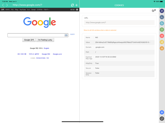The image size is (165, 123).
Task: Open Play in the Google top bar
Action: click(x=17, y=10)
